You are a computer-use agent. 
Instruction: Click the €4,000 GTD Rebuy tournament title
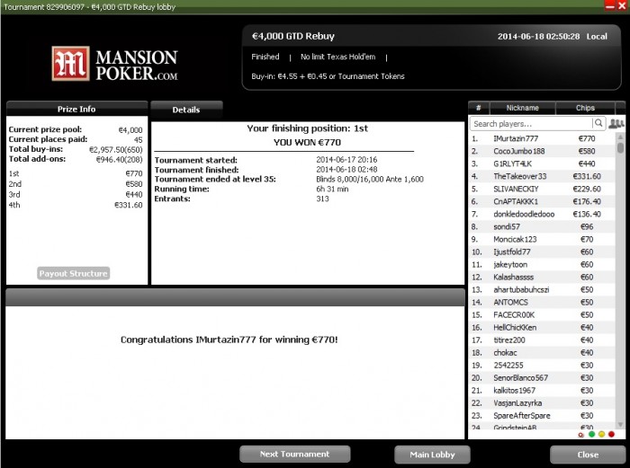pos(292,36)
